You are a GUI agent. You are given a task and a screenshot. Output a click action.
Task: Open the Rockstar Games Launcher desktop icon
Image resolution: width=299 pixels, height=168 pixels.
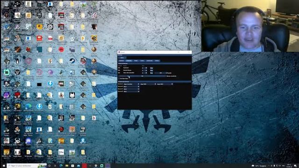pyautogui.click(x=39, y=27)
